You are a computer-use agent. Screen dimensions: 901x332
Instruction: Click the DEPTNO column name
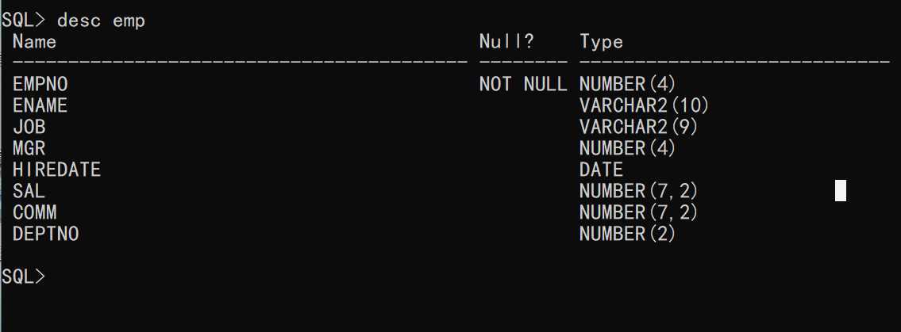(45, 234)
